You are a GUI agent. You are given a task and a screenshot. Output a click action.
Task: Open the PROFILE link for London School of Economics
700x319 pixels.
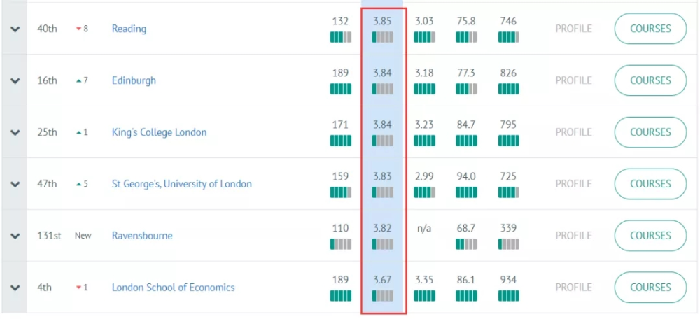click(574, 288)
